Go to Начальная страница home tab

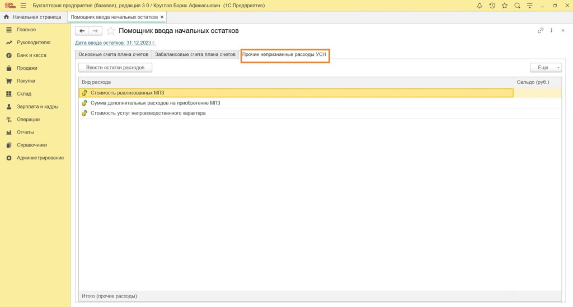click(32, 17)
